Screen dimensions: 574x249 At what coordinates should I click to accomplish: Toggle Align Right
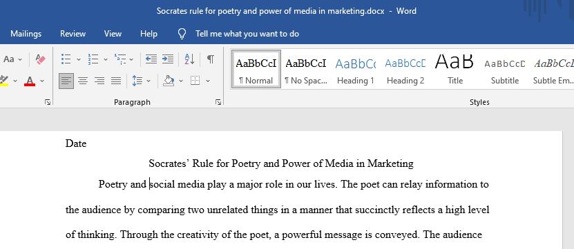point(99,81)
